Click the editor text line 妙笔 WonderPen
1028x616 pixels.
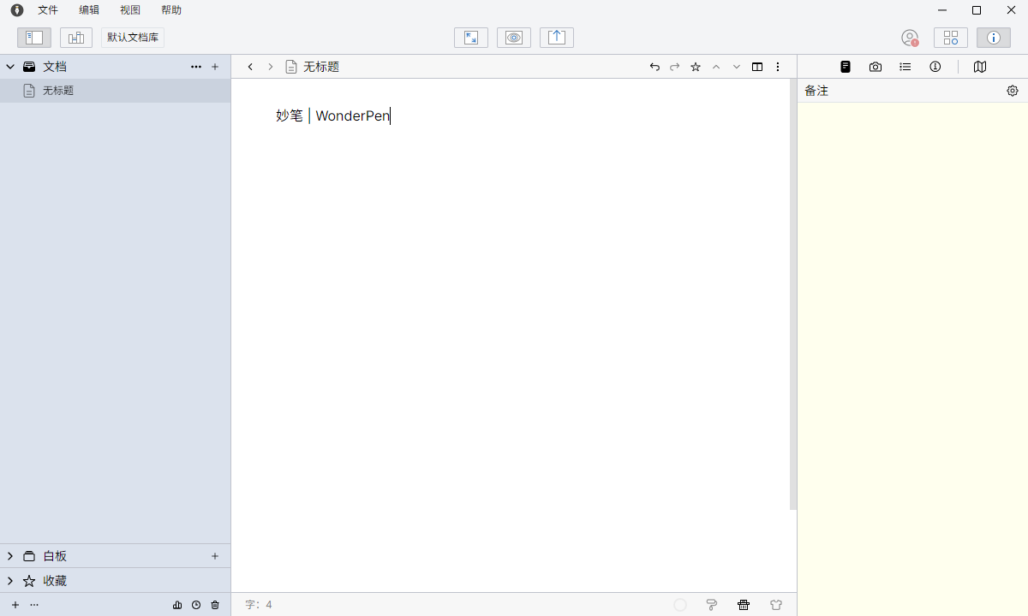(333, 116)
